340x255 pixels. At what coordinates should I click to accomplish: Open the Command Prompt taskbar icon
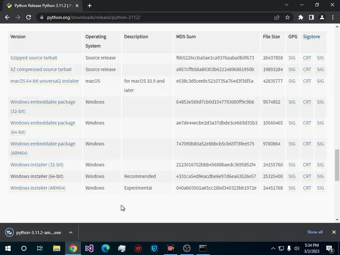tap(203, 248)
